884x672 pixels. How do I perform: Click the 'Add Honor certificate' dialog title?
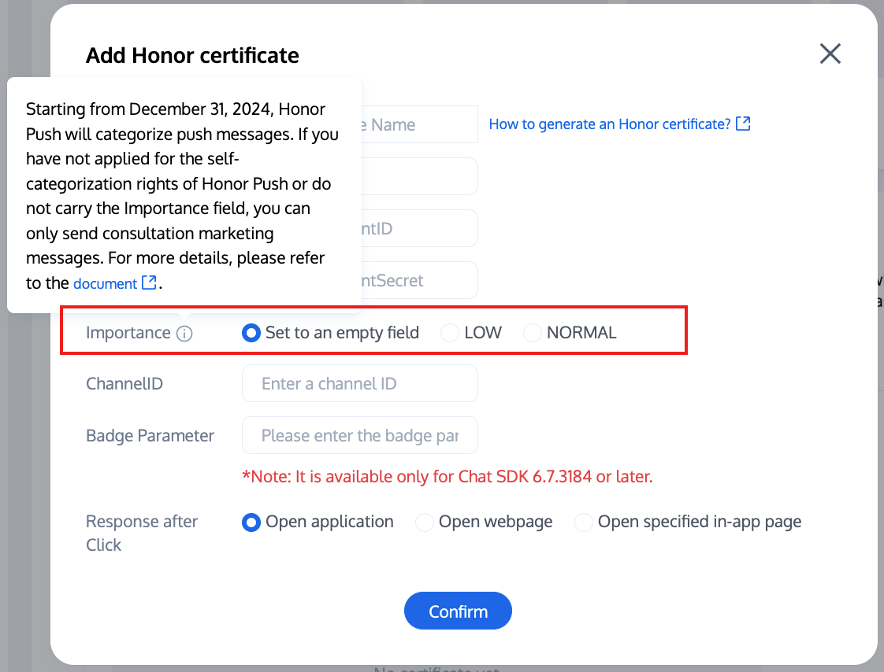pos(192,56)
